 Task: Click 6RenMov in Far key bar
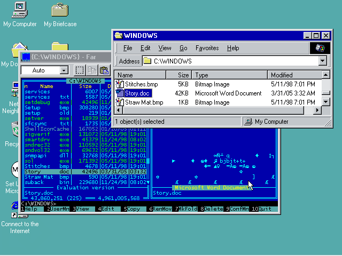[160, 209]
